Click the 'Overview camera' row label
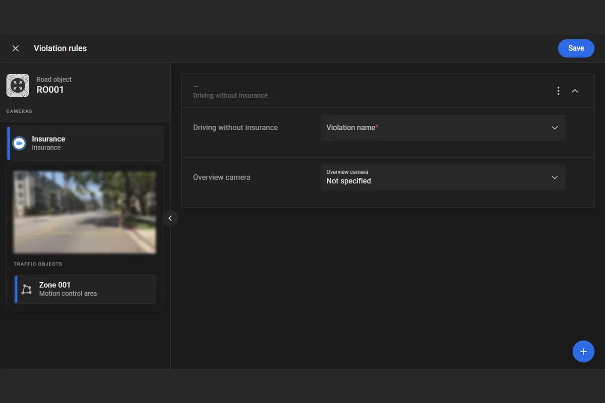This screenshot has height=403, width=605. coord(222,177)
